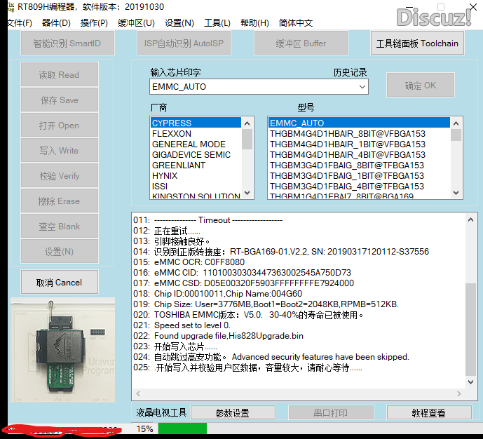Select GENEREAL MODE in the manufacturer list
Image resolution: width=483 pixels, height=439 pixels.
tap(196, 144)
